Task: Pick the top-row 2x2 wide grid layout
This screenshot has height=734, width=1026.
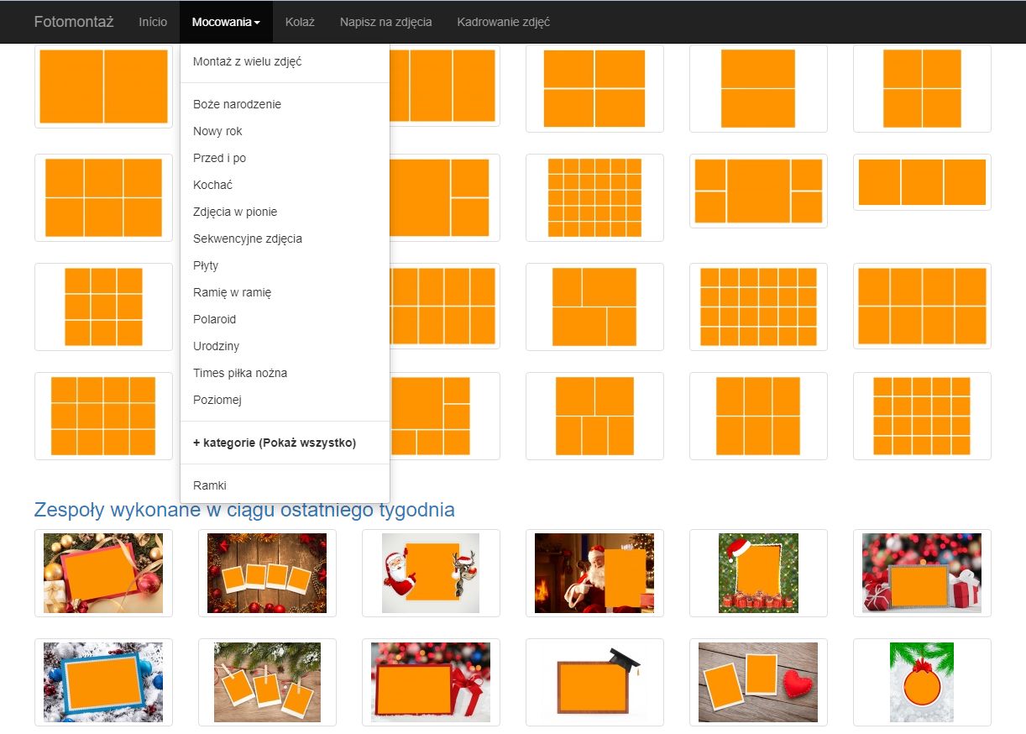Action: pyautogui.click(x=594, y=89)
